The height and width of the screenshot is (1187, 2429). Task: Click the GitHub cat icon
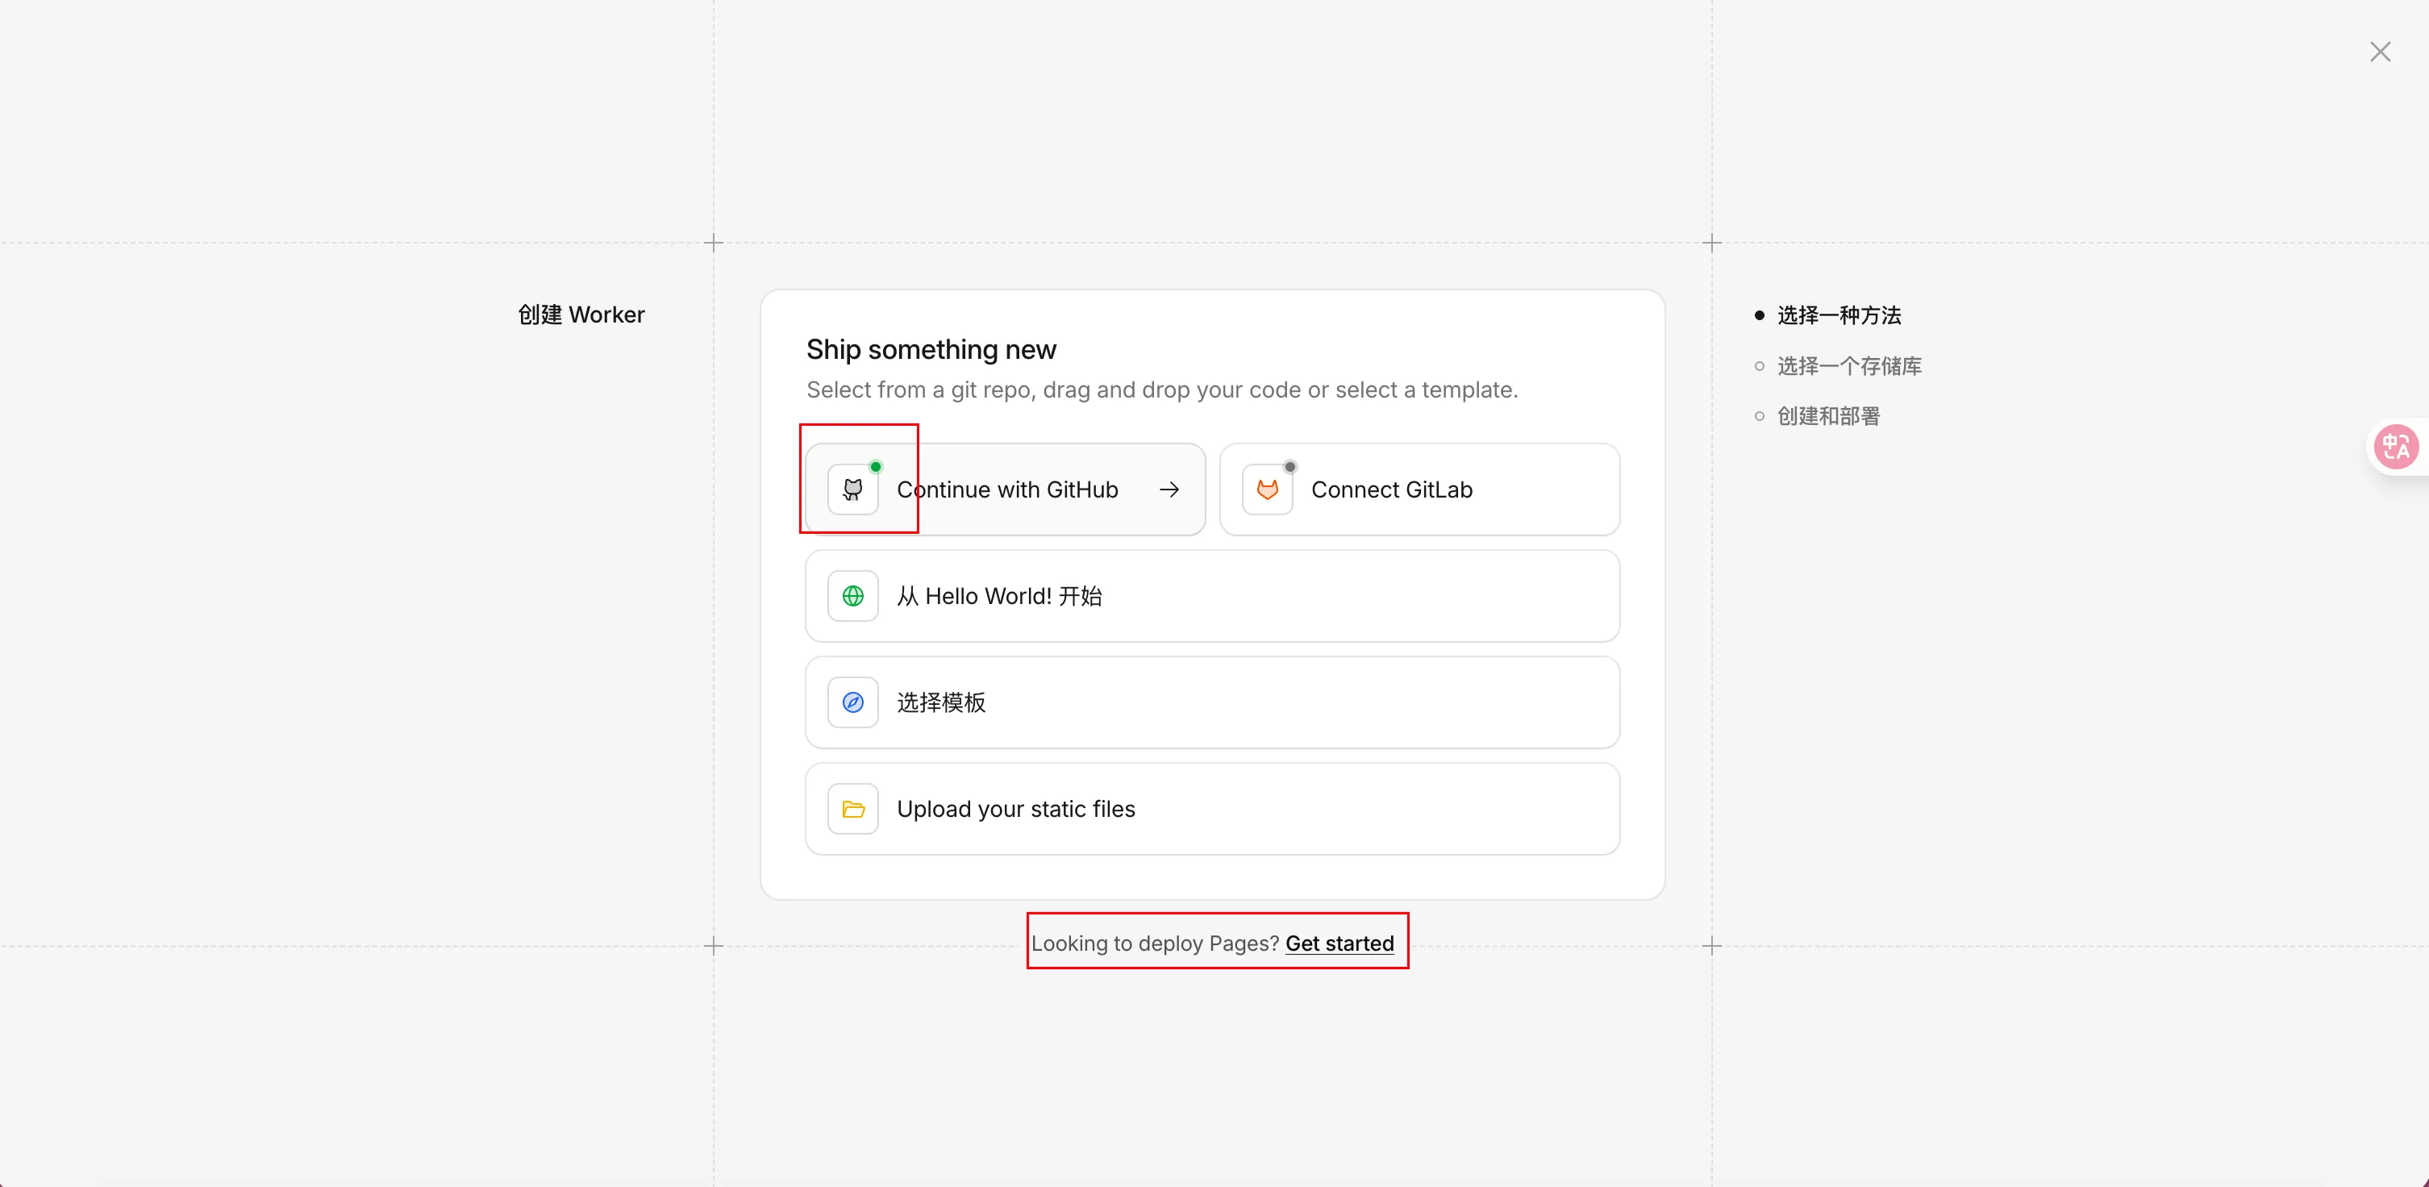852,489
